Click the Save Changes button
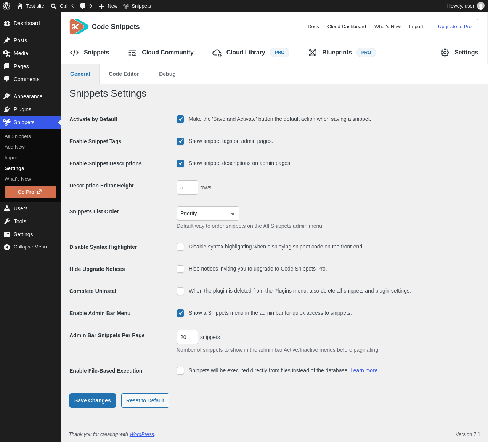 point(93,400)
